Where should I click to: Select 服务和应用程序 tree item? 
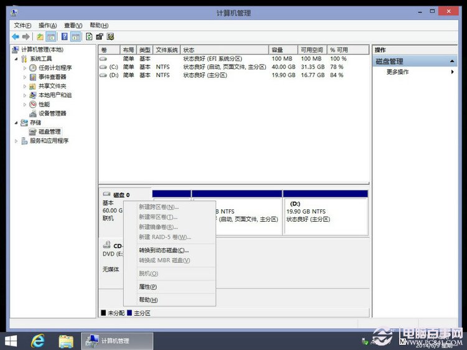(x=49, y=141)
